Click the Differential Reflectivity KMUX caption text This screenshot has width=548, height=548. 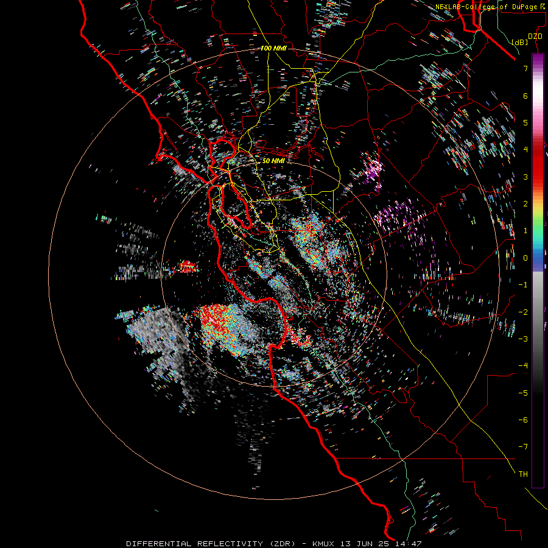coord(273,544)
